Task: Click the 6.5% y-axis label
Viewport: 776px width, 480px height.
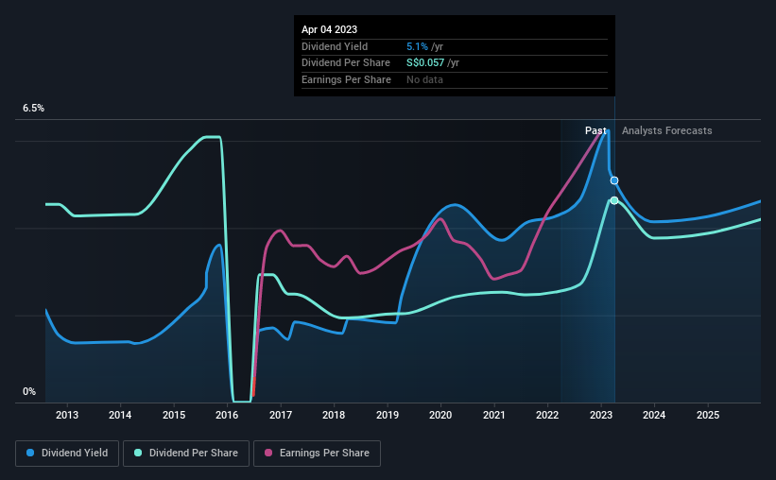Action: click(x=33, y=108)
